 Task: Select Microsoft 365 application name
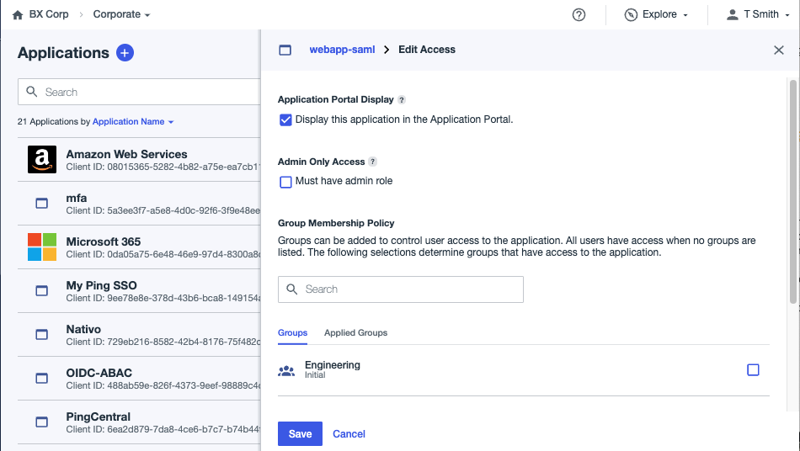pos(103,241)
